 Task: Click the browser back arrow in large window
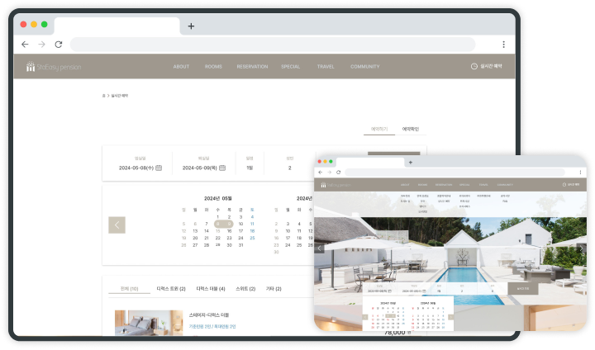pyautogui.click(x=25, y=45)
